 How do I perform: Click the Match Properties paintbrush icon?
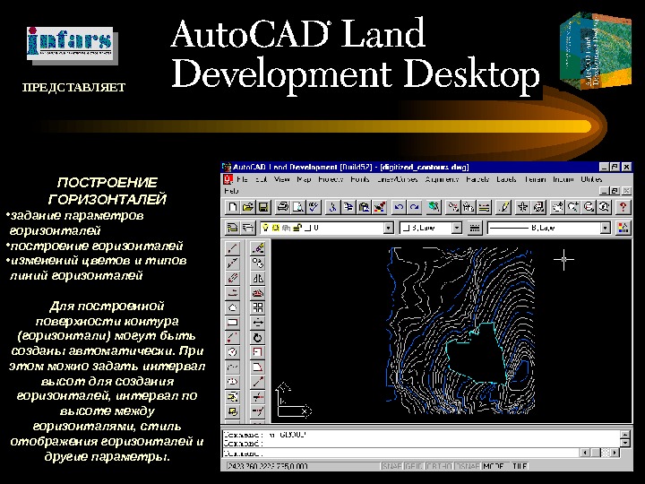379,207
